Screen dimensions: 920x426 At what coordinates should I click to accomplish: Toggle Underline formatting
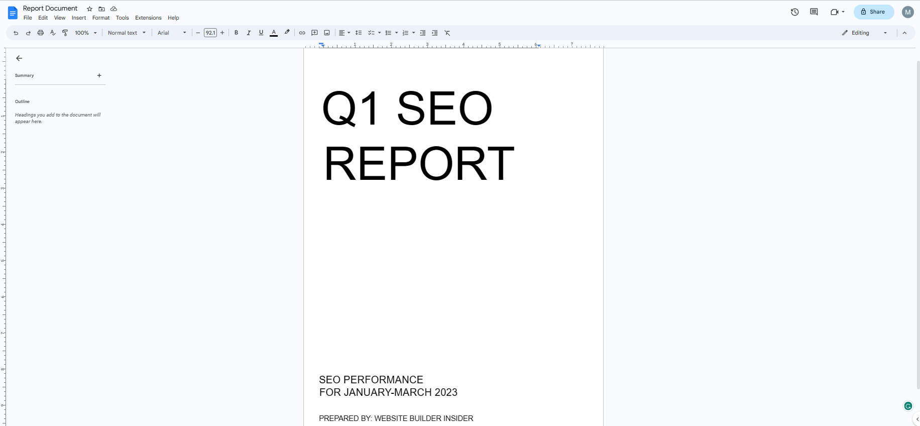[x=261, y=33]
